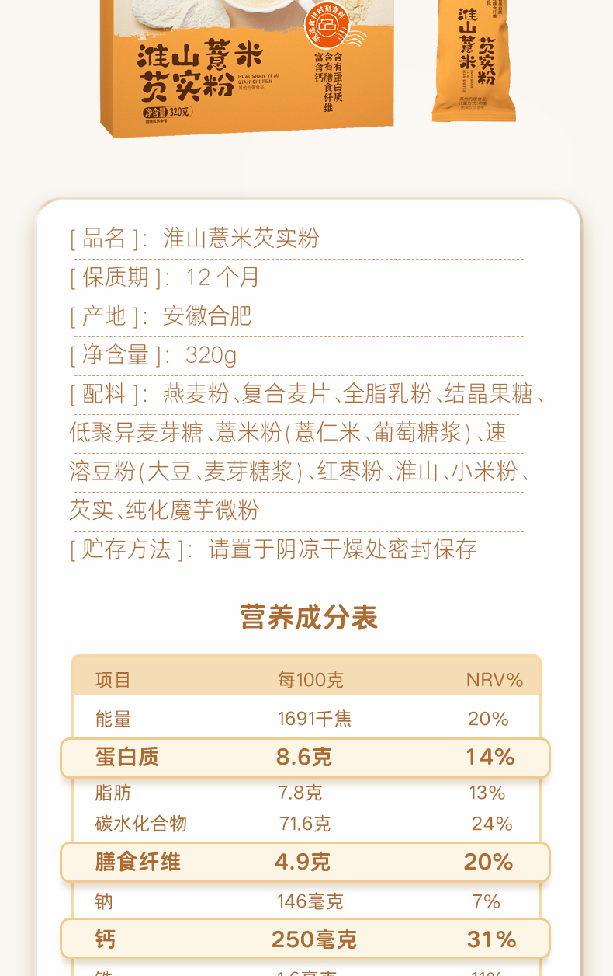This screenshot has width=613, height=976.
Task: Click the 保质期 12个月 line
Action: coord(165,277)
